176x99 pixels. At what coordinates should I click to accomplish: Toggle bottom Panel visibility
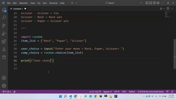point(151,3)
